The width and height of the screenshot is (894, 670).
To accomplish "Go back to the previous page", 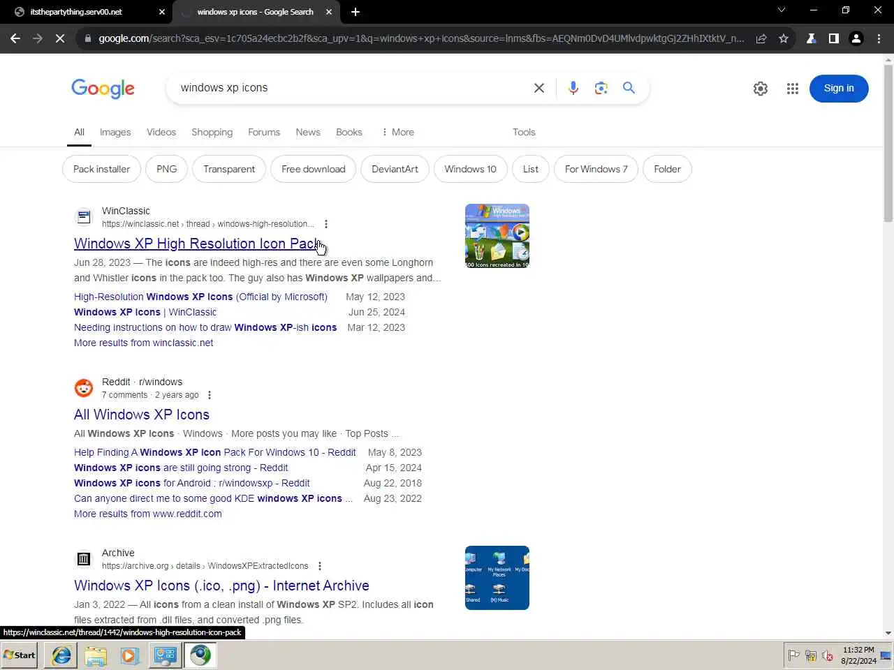I will (x=15, y=38).
